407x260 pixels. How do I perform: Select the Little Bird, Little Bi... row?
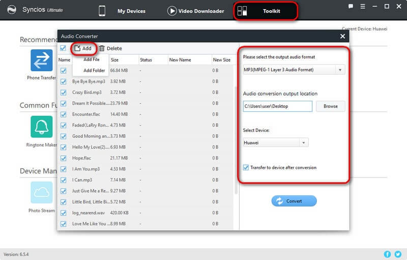click(146, 202)
